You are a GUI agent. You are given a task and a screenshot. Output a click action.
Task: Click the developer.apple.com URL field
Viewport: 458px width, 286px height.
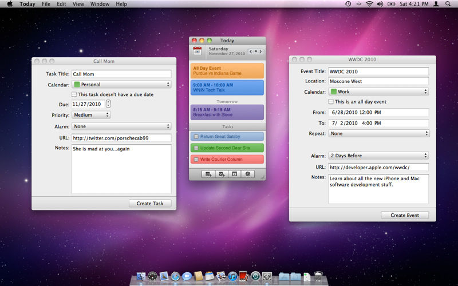378,167
